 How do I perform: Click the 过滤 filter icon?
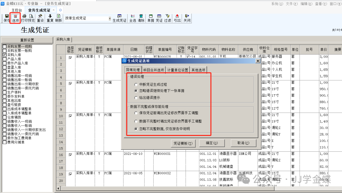(x=168, y=18)
